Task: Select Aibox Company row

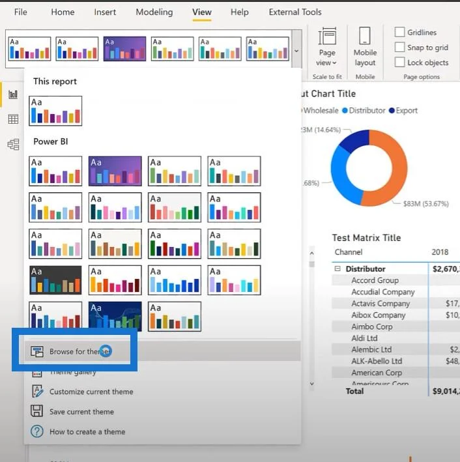Action: click(379, 315)
